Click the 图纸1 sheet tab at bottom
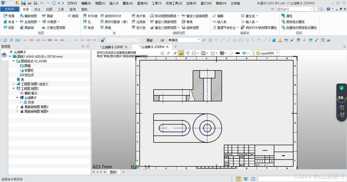Viewport: 347px width, 182px height. [x=114, y=172]
